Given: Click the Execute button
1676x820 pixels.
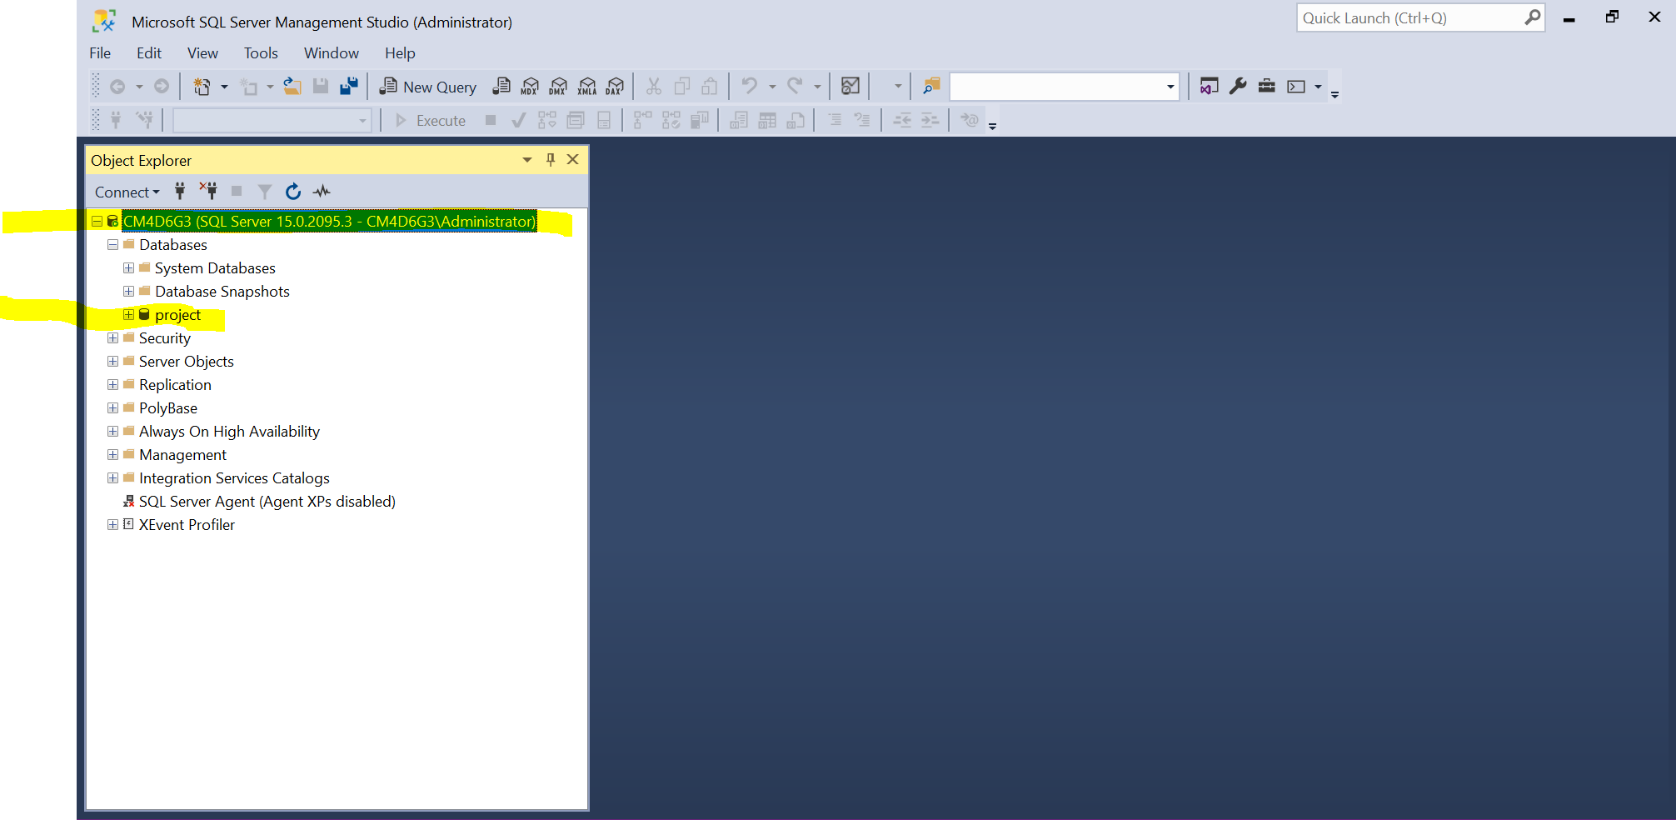Looking at the screenshot, I should (x=431, y=121).
